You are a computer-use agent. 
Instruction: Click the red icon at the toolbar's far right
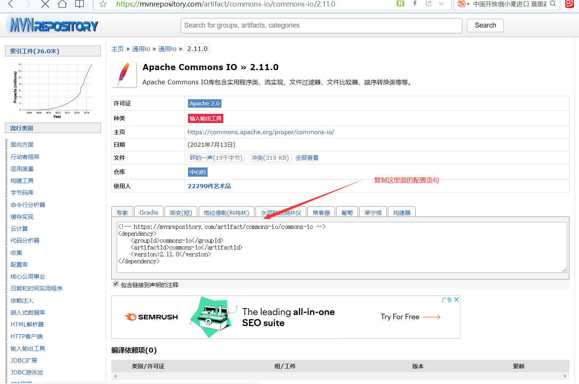[x=570, y=3]
